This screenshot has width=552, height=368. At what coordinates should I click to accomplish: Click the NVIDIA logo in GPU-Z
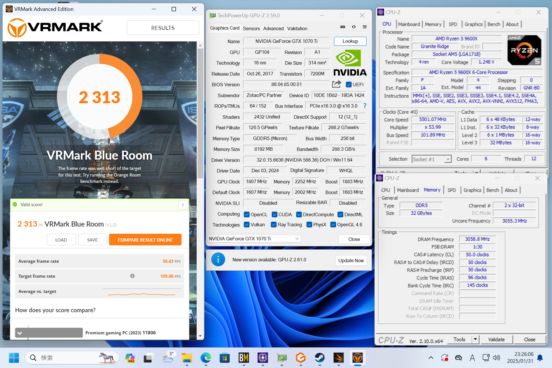pos(350,62)
